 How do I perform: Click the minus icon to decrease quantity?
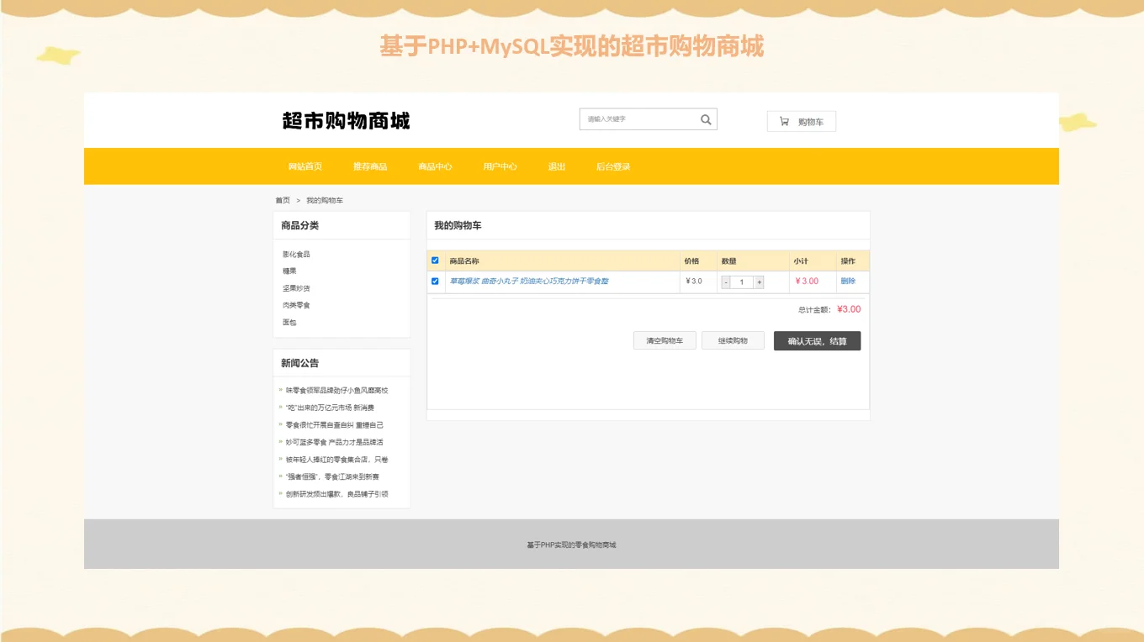[x=727, y=282]
